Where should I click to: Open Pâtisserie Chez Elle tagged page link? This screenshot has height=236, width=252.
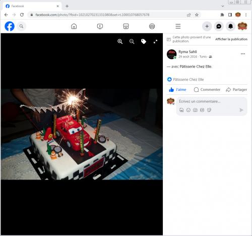196,67
